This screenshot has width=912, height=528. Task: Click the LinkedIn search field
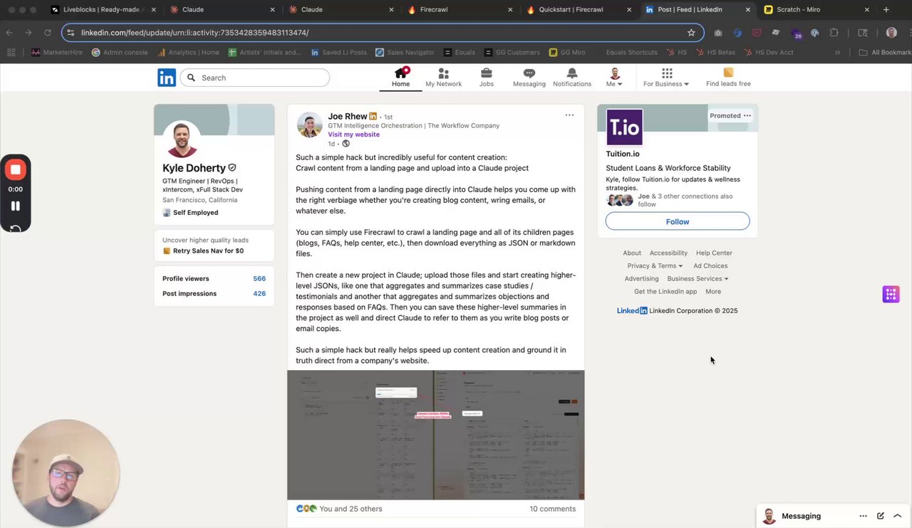(x=255, y=78)
